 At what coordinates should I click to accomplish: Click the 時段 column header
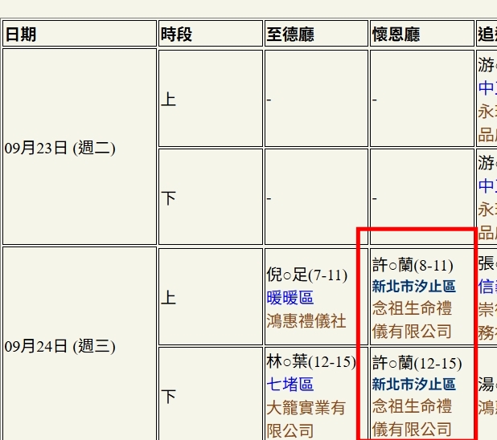coord(176,35)
